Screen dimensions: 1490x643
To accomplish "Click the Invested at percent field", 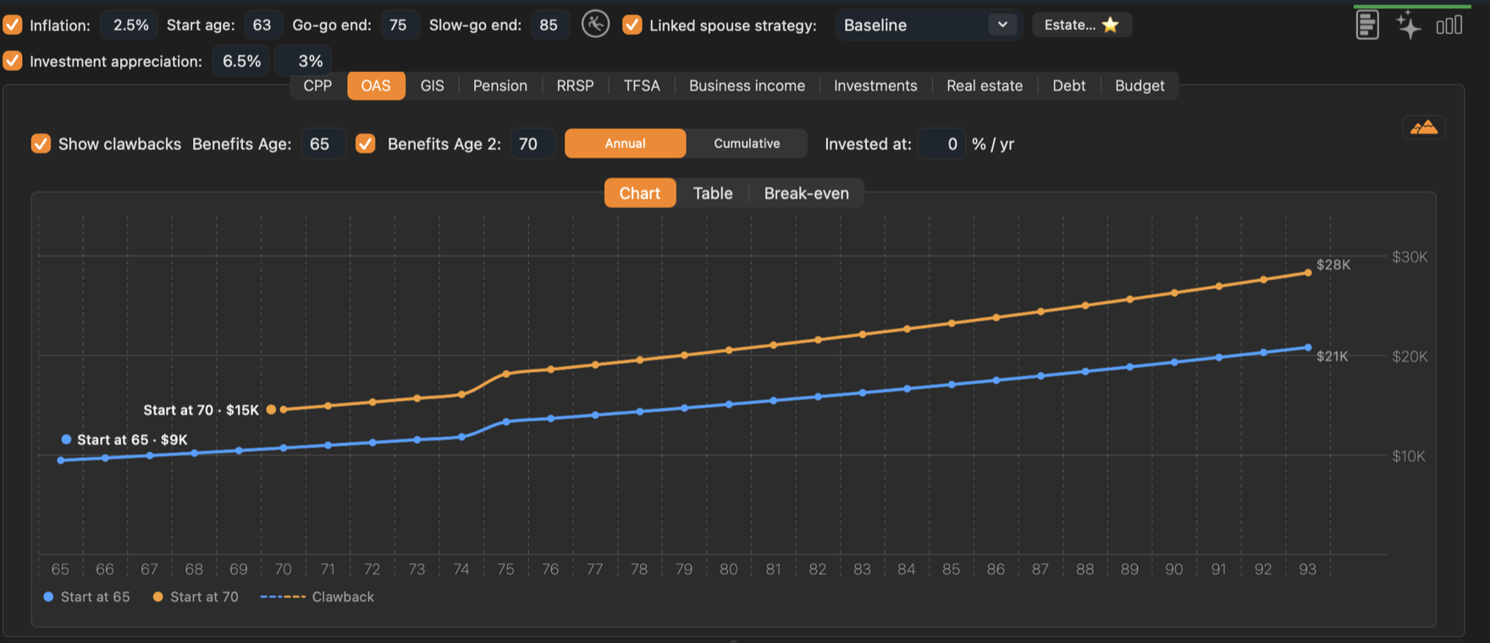I will pos(942,144).
